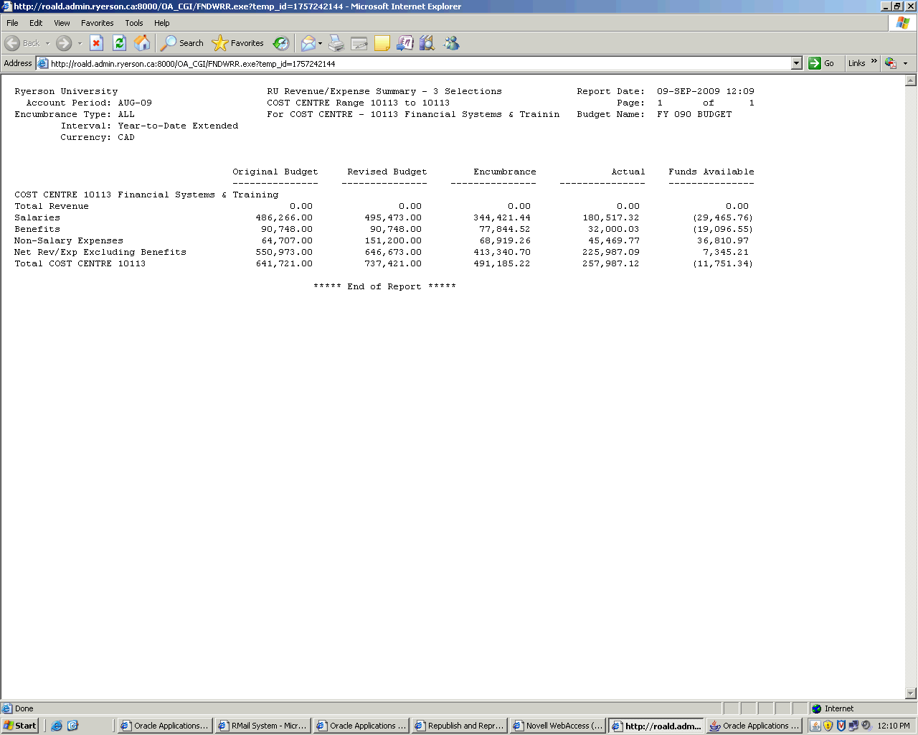Open the Favorites menu in menu bar
The image size is (918, 735).
[x=97, y=23]
